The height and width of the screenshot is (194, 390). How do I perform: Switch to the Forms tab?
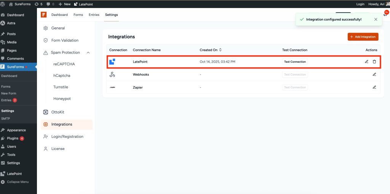(78, 15)
